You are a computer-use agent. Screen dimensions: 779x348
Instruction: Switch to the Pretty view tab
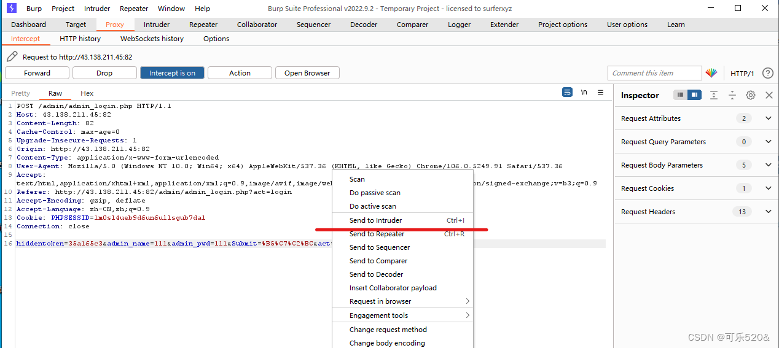click(x=20, y=93)
